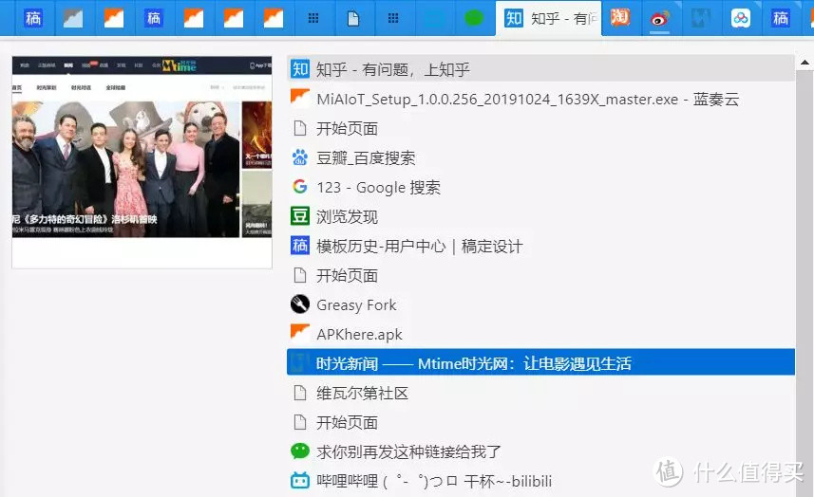Switch to Greasy Fork entry
This screenshot has width=814, height=497.
(x=540, y=304)
